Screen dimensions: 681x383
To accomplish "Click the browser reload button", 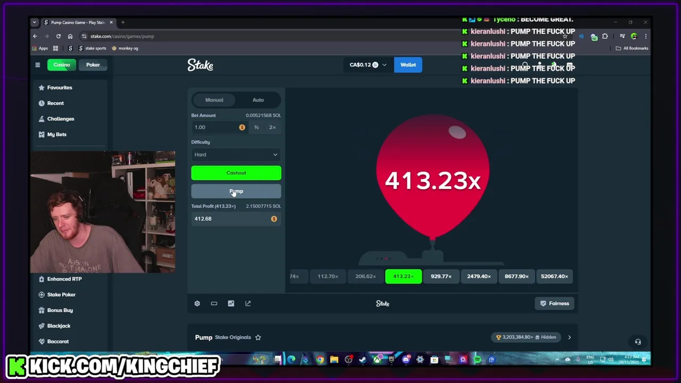I will point(59,36).
